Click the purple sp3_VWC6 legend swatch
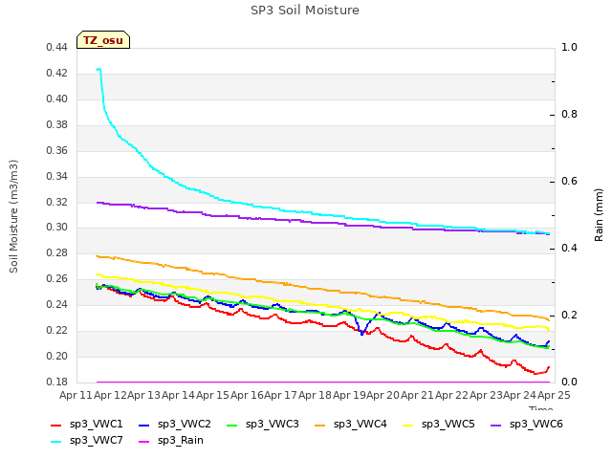The width and height of the screenshot is (612, 459). tap(495, 426)
